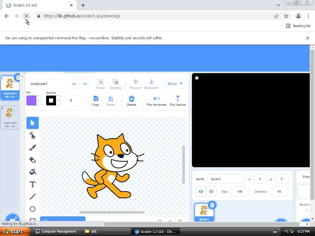Click the sprite y position field
The height and width of the screenshot is (236, 315).
tap(282, 179)
